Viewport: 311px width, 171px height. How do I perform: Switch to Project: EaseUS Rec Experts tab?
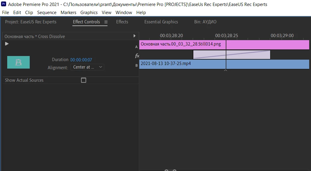pyautogui.click(x=31, y=22)
